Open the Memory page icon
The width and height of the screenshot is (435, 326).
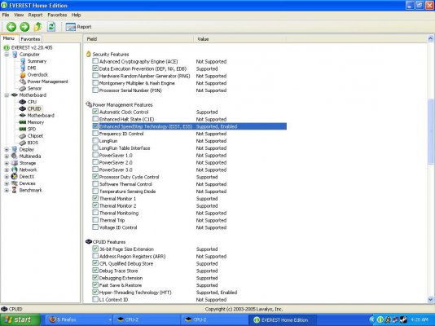23,122
